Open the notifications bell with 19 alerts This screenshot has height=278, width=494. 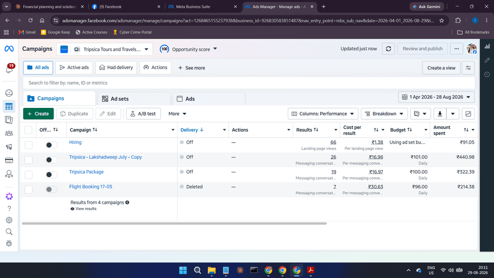point(9,69)
